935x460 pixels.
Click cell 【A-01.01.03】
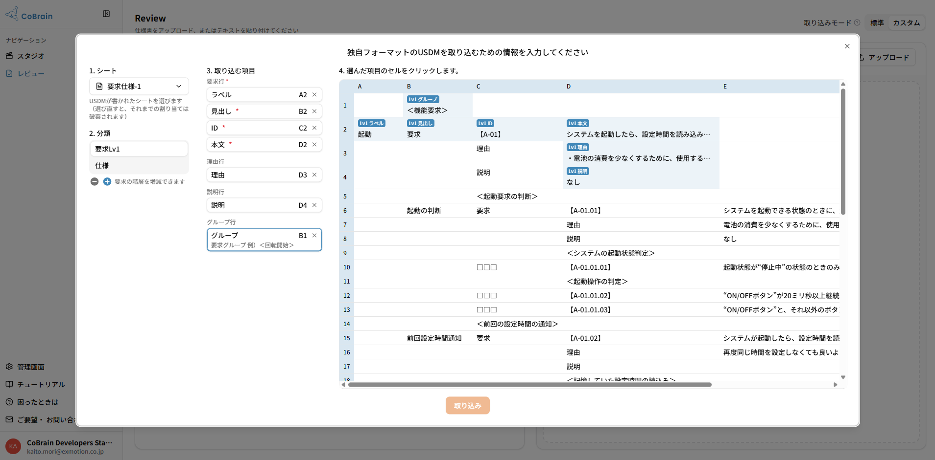(641, 310)
